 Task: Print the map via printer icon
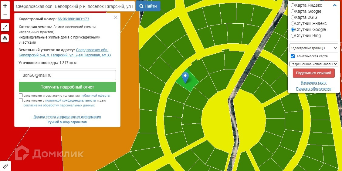coord(5,38)
